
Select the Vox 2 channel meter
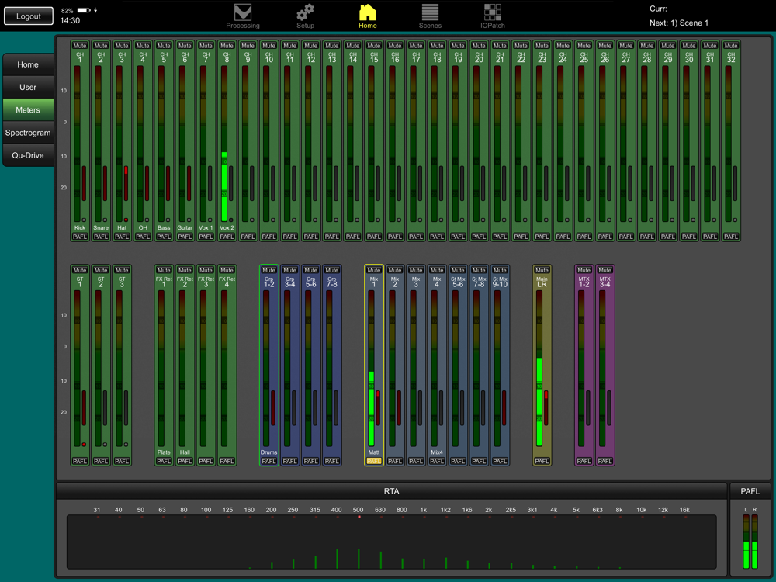point(224,144)
